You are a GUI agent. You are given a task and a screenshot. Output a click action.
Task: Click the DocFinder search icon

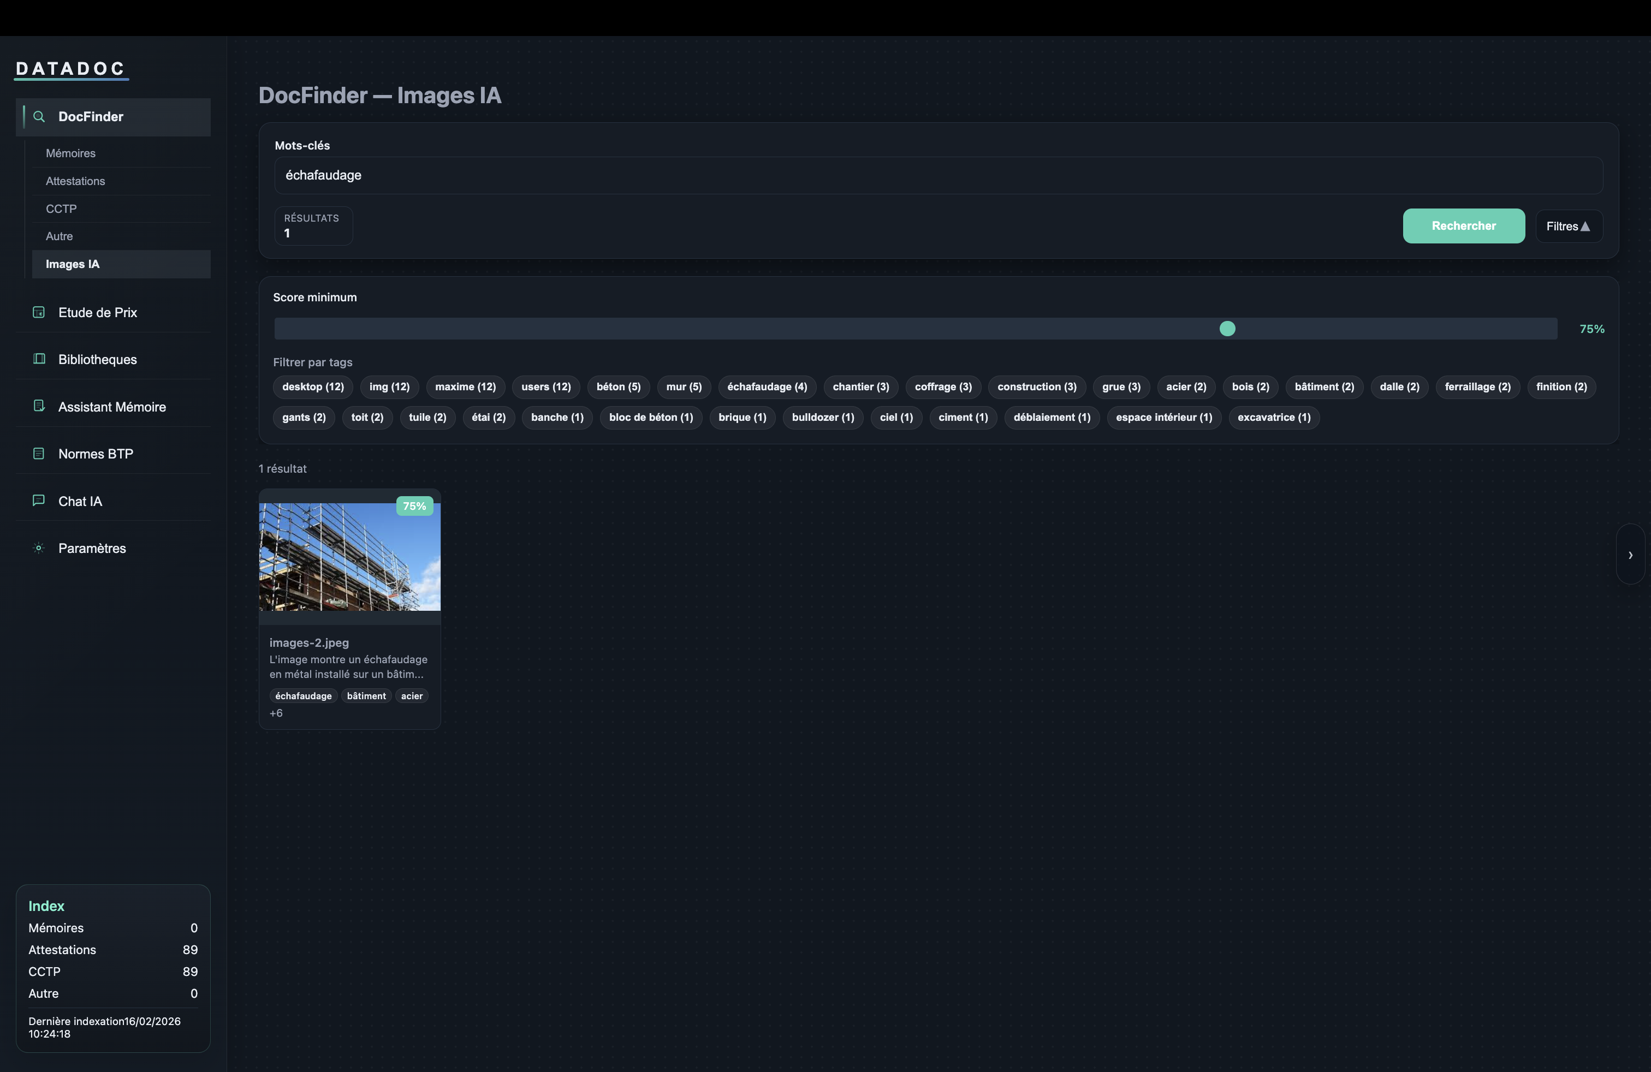tap(39, 116)
